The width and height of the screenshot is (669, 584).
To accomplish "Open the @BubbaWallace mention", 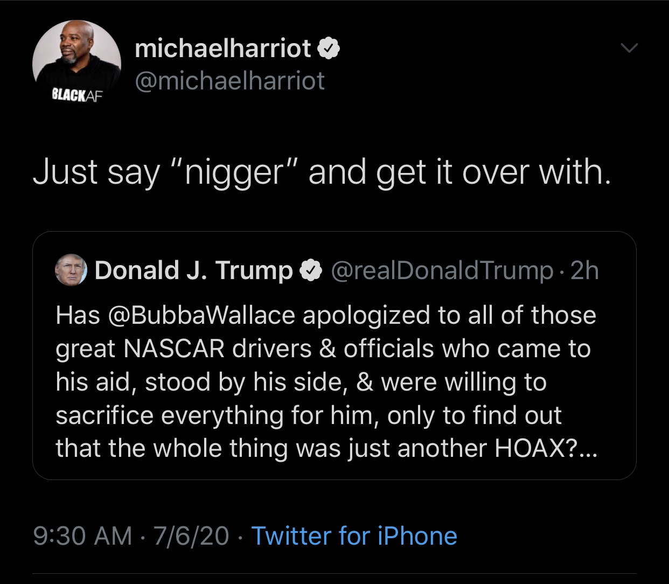I will pos(202,315).
